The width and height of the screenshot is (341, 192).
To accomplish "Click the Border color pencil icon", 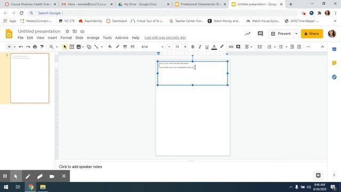I will [118, 46].
